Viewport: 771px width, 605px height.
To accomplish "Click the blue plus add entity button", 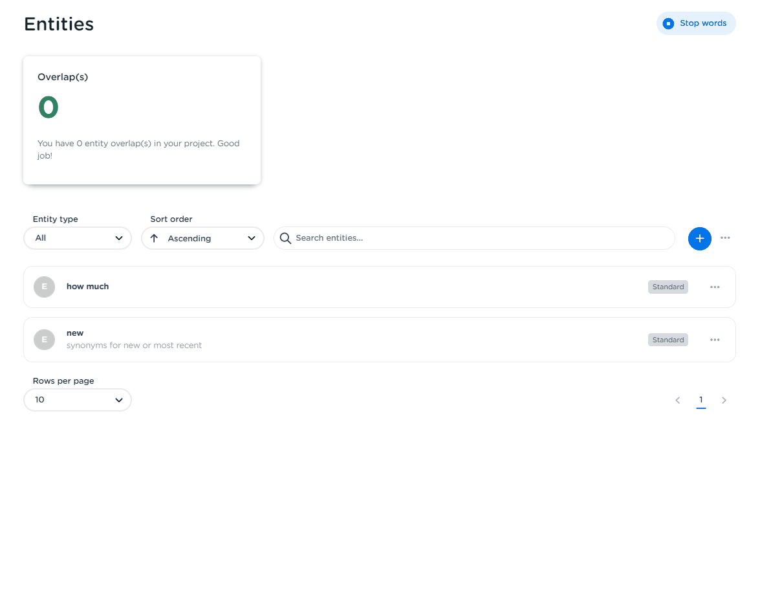I will [x=699, y=239].
